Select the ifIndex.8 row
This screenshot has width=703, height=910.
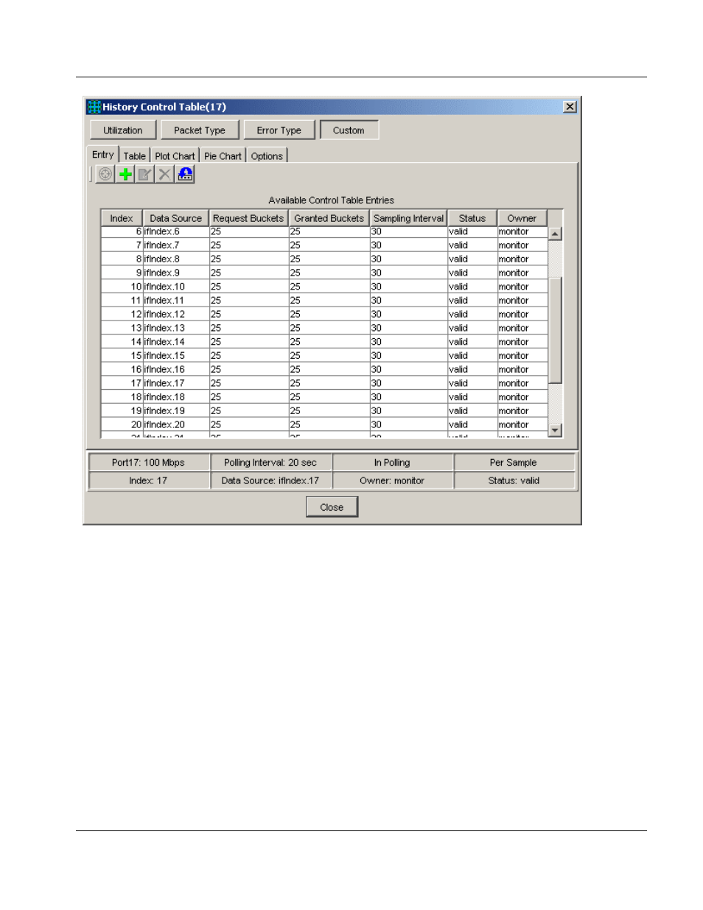coord(324,259)
